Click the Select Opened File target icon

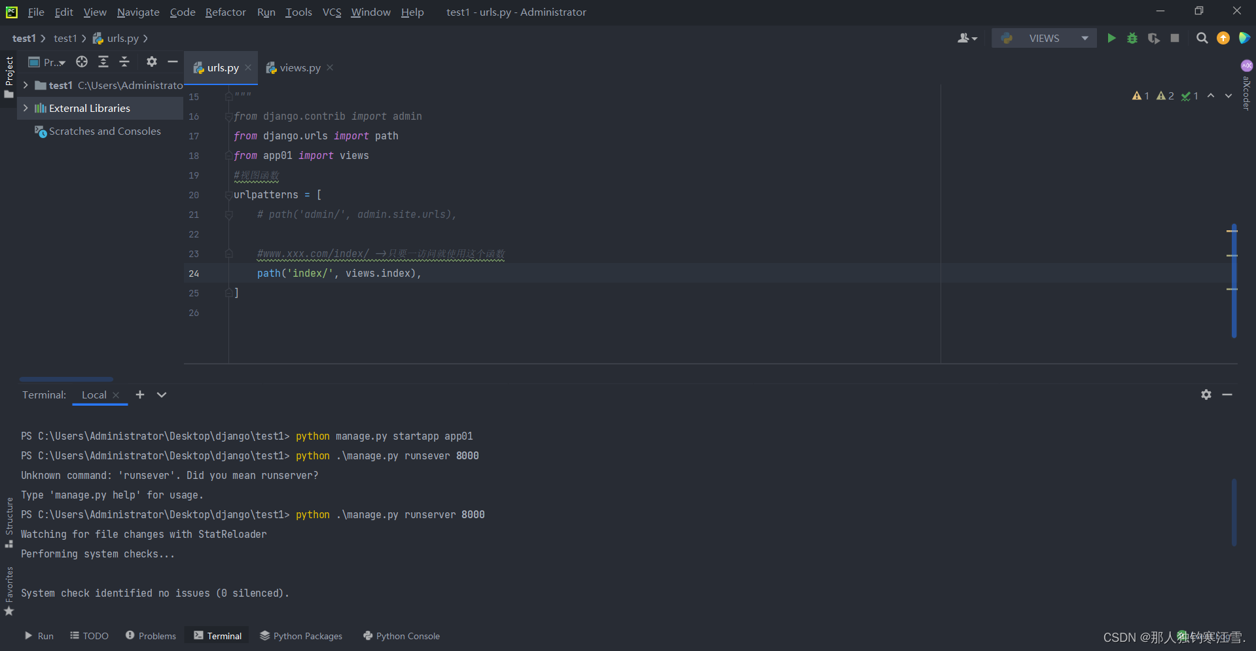tap(82, 62)
